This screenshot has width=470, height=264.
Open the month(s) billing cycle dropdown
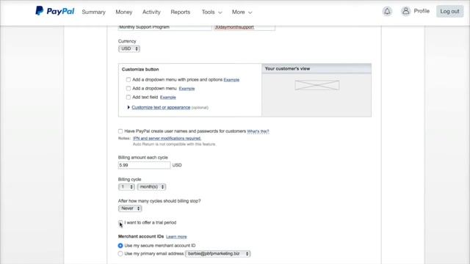click(x=151, y=187)
